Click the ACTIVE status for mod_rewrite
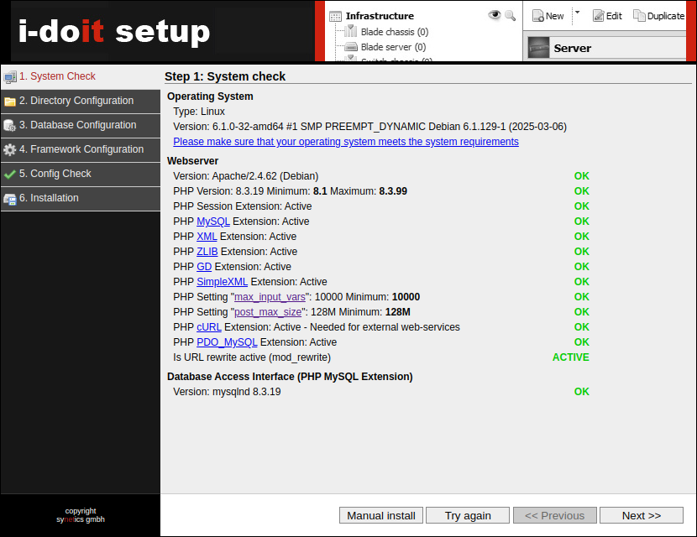The image size is (697, 537). [571, 357]
